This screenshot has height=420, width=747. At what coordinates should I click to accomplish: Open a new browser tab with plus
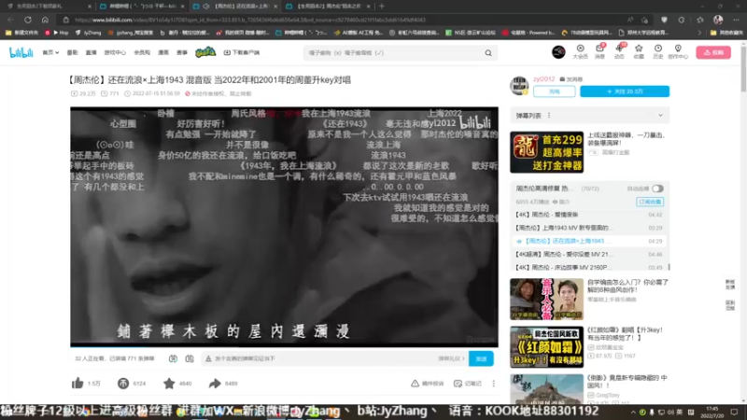pyautogui.click(x=382, y=7)
